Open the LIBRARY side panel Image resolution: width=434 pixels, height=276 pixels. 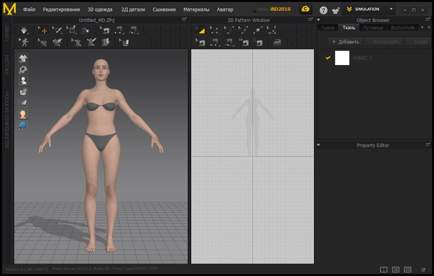(6, 32)
